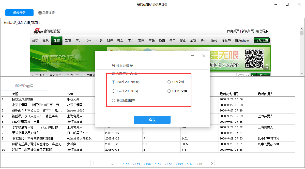Jump to page 7155

136,164
